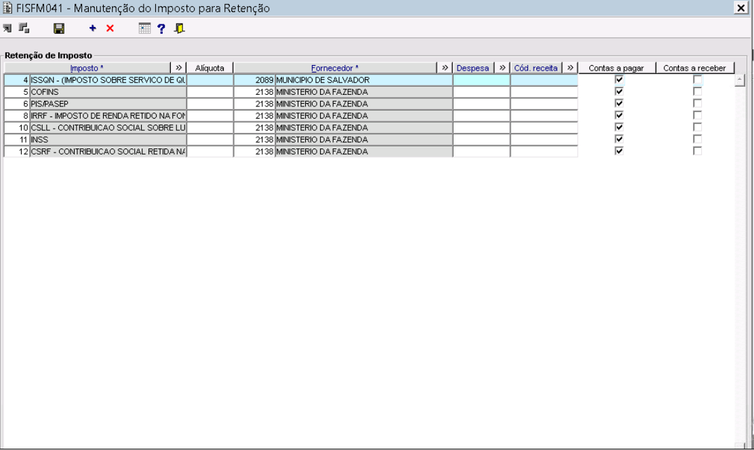Click the Despesa field in the ISSQN row
The height and width of the screenshot is (450, 754).
click(x=481, y=80)
